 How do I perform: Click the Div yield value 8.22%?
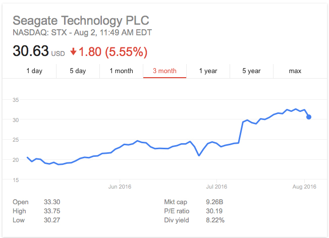pyautogui.click(x=215, y=220)
